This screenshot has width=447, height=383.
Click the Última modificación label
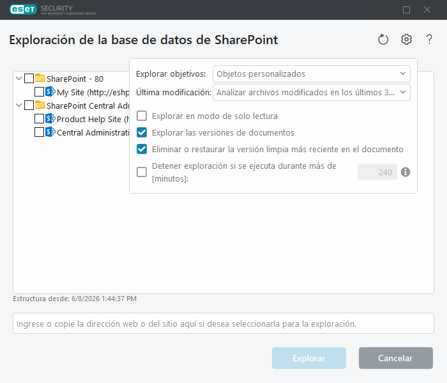[x=174, y=93]
